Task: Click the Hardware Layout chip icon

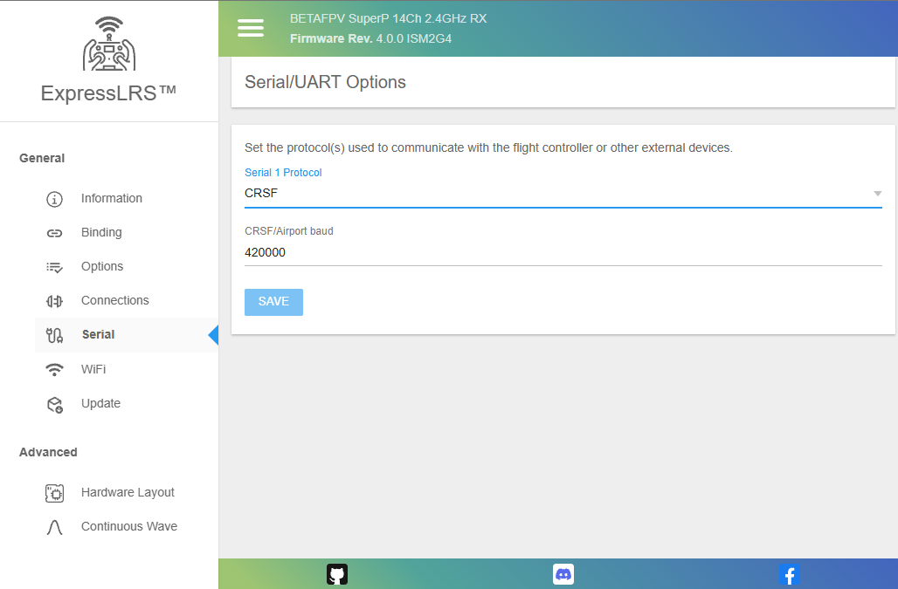Action: coord(54,493)
